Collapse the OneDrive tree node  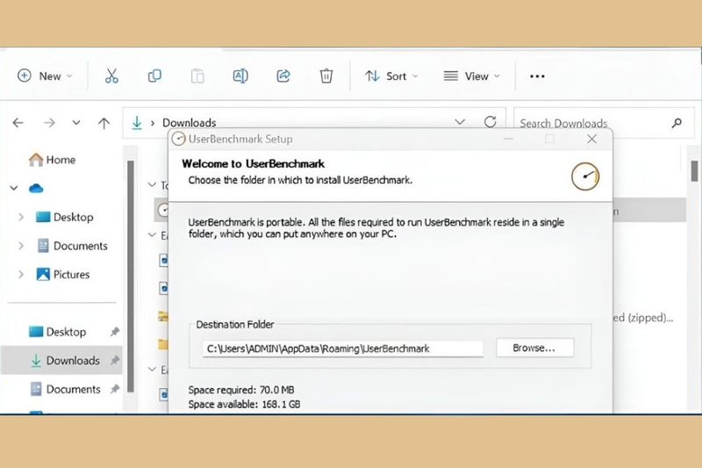click(x=14, y=188)
